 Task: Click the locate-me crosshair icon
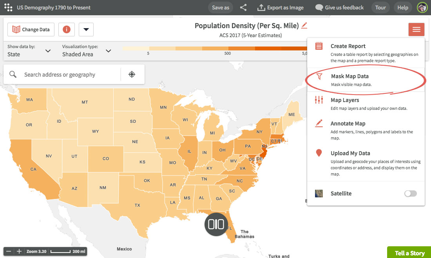132,74
